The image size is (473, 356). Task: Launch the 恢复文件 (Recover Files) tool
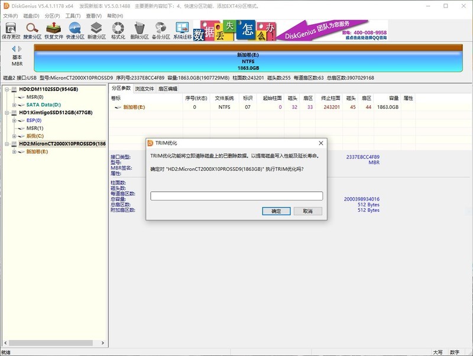pos(54,30)
